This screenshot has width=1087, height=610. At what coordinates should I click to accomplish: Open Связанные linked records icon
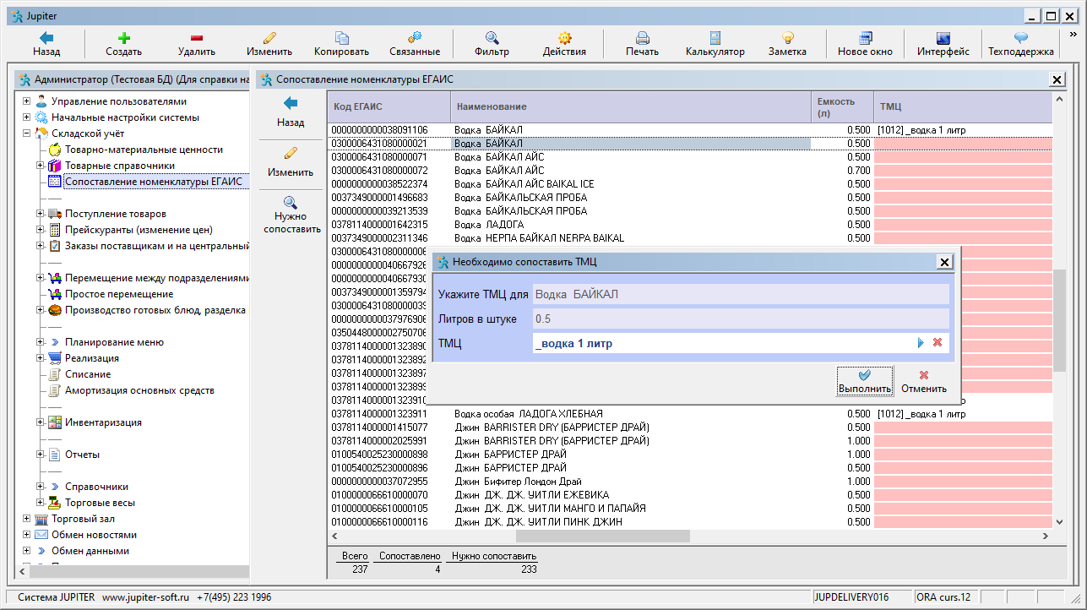click(x=415, y=38)
